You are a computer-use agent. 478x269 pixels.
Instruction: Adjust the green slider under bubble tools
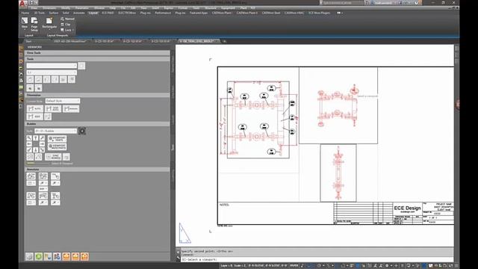click(38, 163)
